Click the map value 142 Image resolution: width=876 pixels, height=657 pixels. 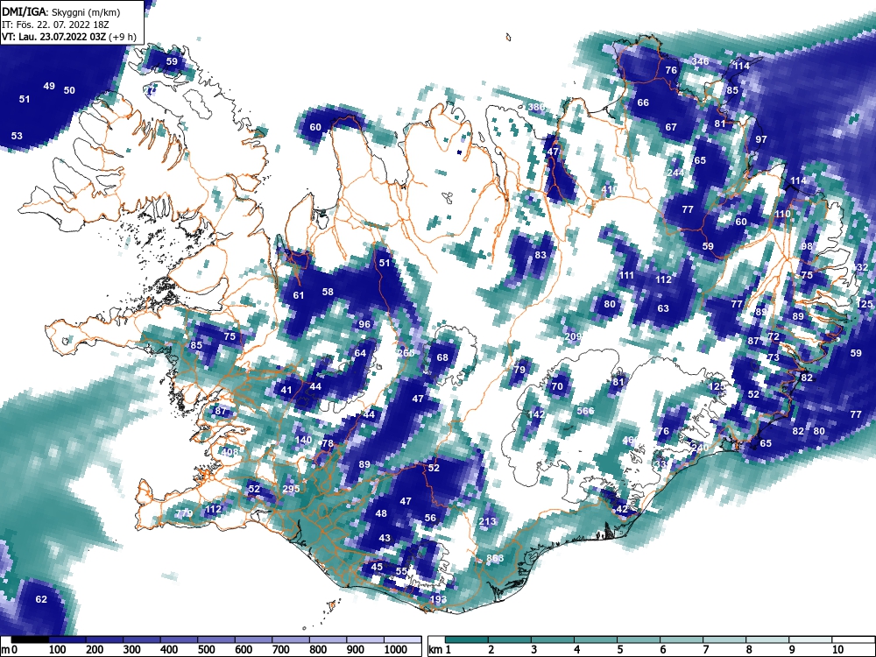(536, 414)
